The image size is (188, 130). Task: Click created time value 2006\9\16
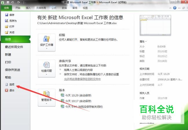[x=170, y=80]
